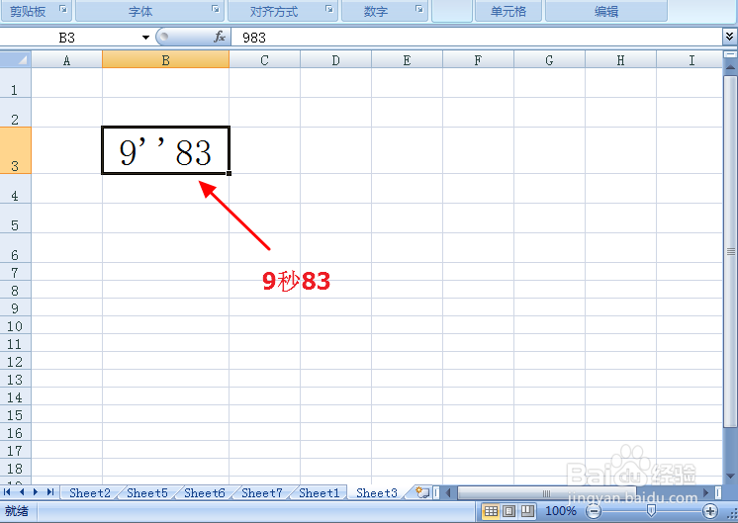Select column D header
The height and width of the screenshot is (523, 738).
[x=335, y=60]
